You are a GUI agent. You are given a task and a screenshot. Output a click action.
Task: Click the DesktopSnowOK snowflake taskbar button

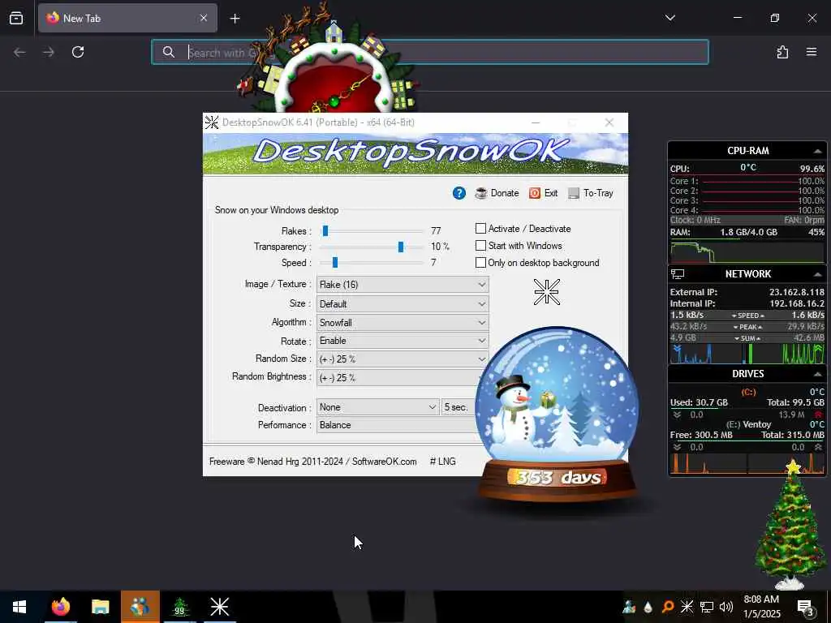coord(219,607)
